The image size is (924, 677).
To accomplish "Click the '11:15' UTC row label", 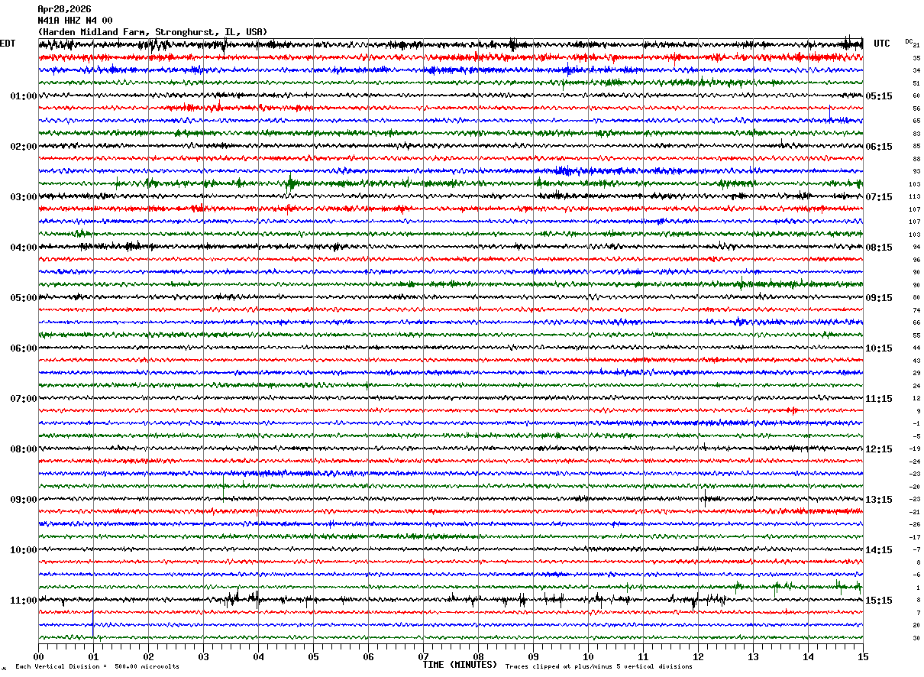I will (x=879, y=399).
